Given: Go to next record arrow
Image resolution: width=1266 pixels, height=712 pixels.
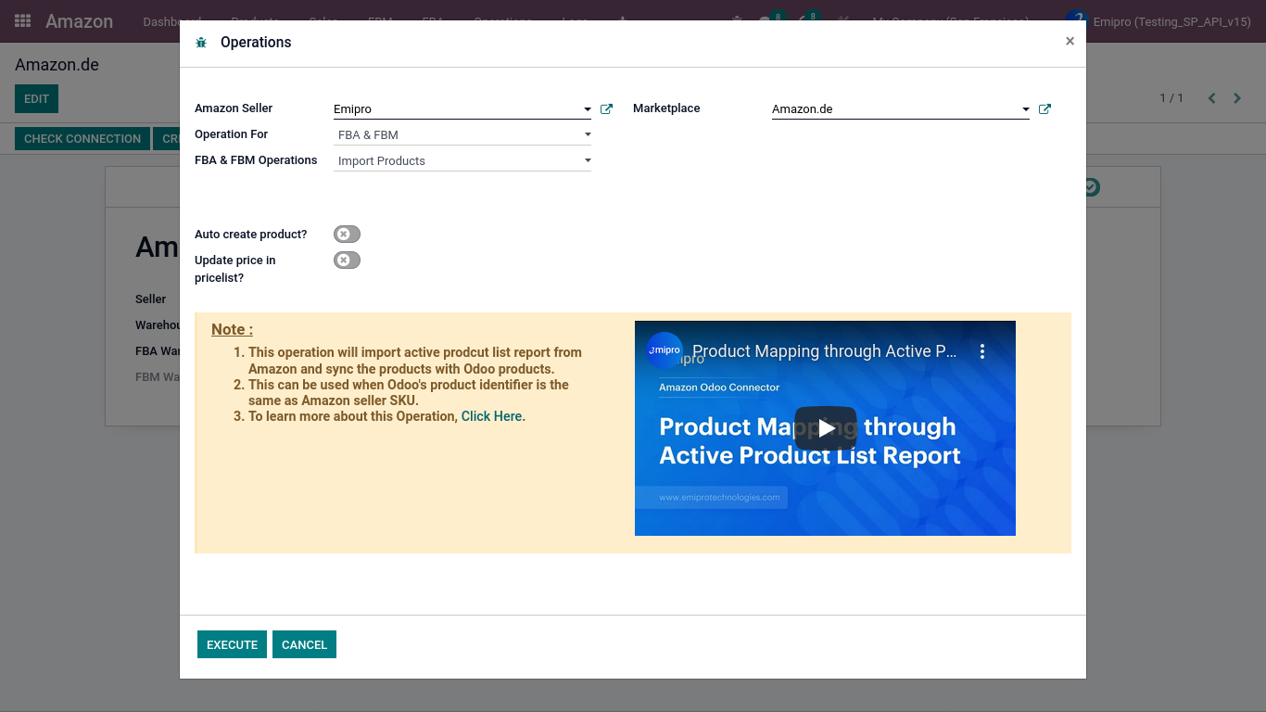Looking at the screenshot, I should pos(1237,98).
